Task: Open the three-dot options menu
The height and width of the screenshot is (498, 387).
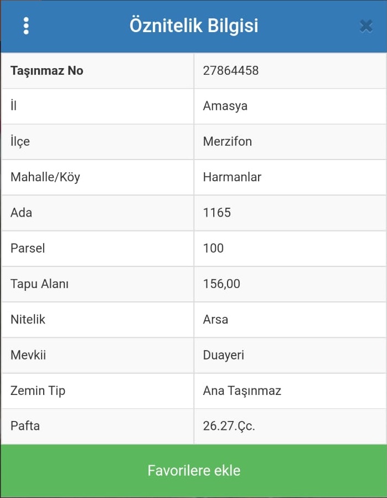Action: [x=26, y=25]
